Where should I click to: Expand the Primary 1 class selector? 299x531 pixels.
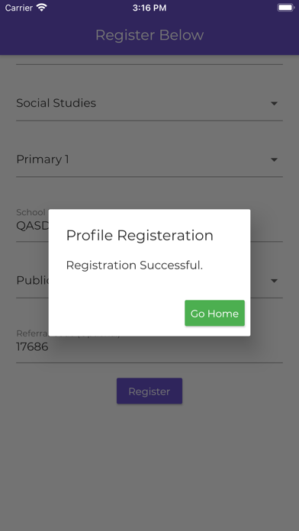click(x=149, y=159)
